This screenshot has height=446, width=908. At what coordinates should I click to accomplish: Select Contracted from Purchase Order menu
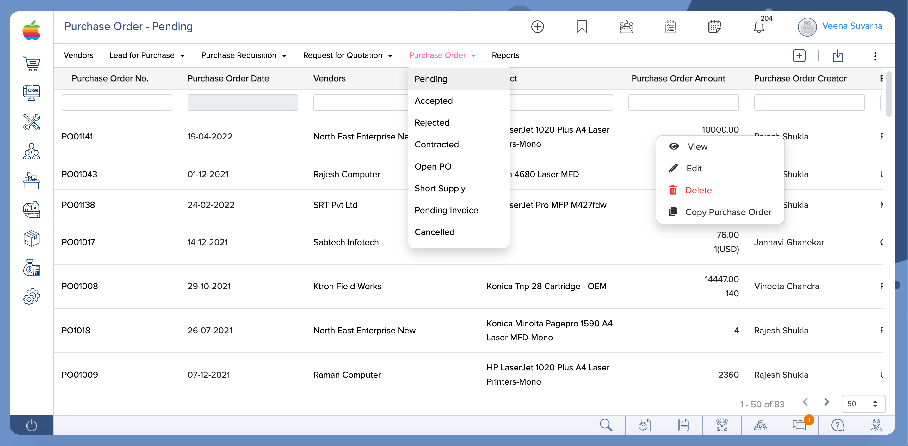(x=459, y=145)
